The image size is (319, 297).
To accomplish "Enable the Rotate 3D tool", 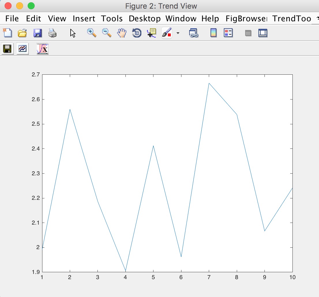I will point(137,33).
